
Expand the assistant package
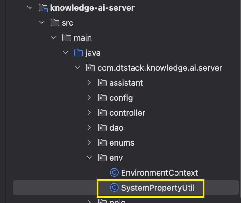tap(89, 82)
